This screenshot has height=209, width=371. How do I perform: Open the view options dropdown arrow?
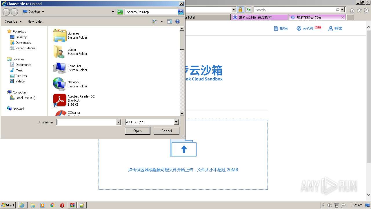[162, 21]
